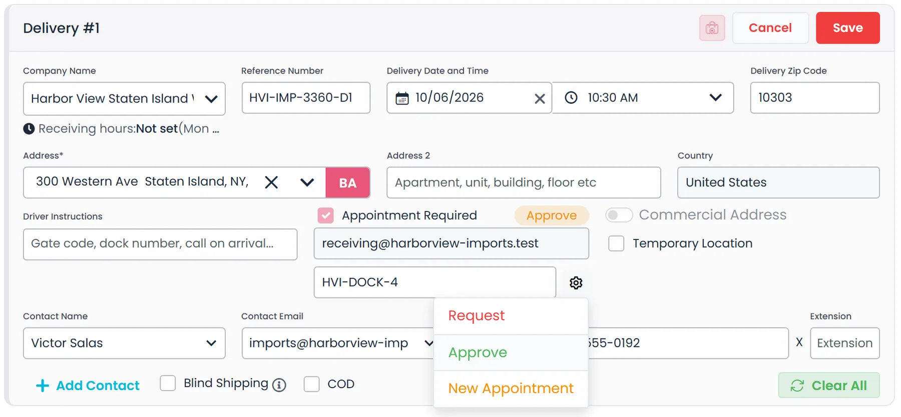The height and width of the screenshot is (417, 901).
Task: Choose Approve in the appointment menu
Action: pyautogui.click(x=511, y=352)
